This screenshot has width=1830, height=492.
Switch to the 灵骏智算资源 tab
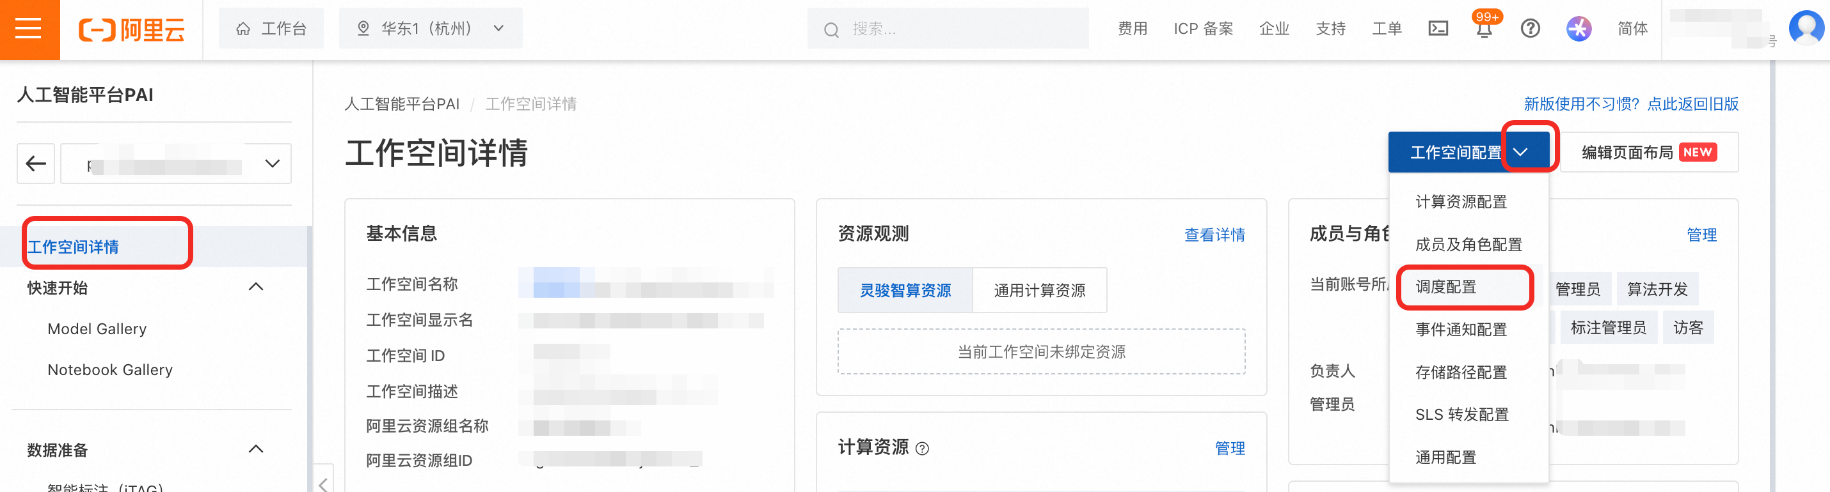(905, 291)
